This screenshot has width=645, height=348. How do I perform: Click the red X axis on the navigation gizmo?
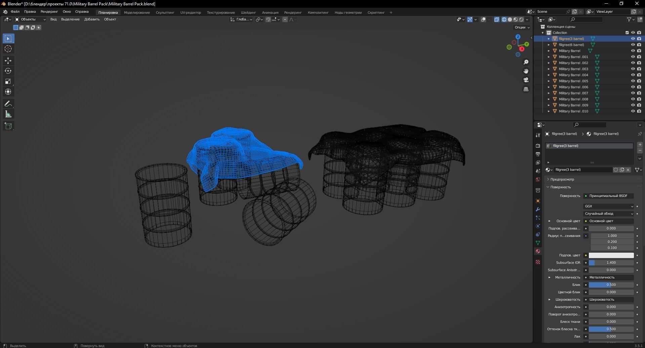(522, 49)
